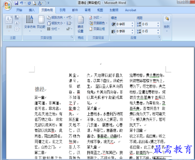This screenshot has height=160, width=195.
Task: Click the 第五章 heading in document
Action: 74,120
